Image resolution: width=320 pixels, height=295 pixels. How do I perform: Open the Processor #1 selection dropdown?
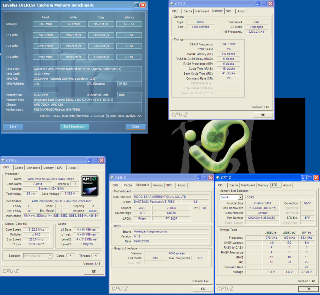pos(50,256)
